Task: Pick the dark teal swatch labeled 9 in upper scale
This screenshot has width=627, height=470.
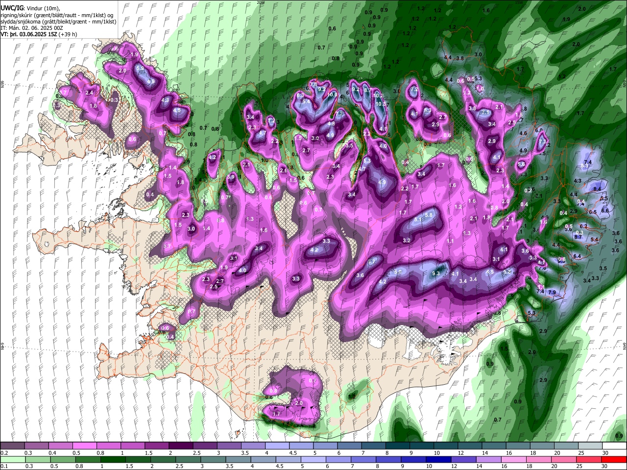Action: click(421, 446)
